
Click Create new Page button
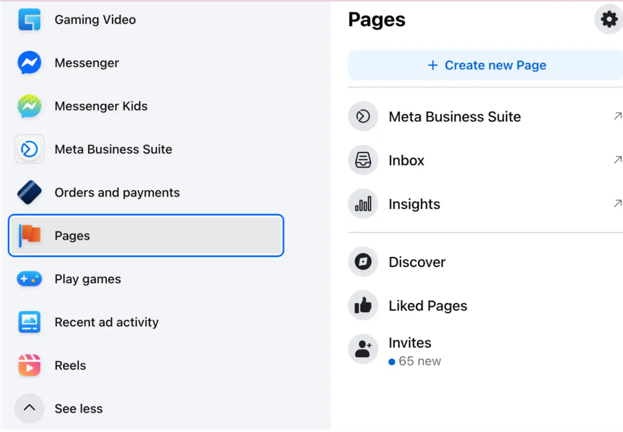pyautogui.click(x=486, y=65)
